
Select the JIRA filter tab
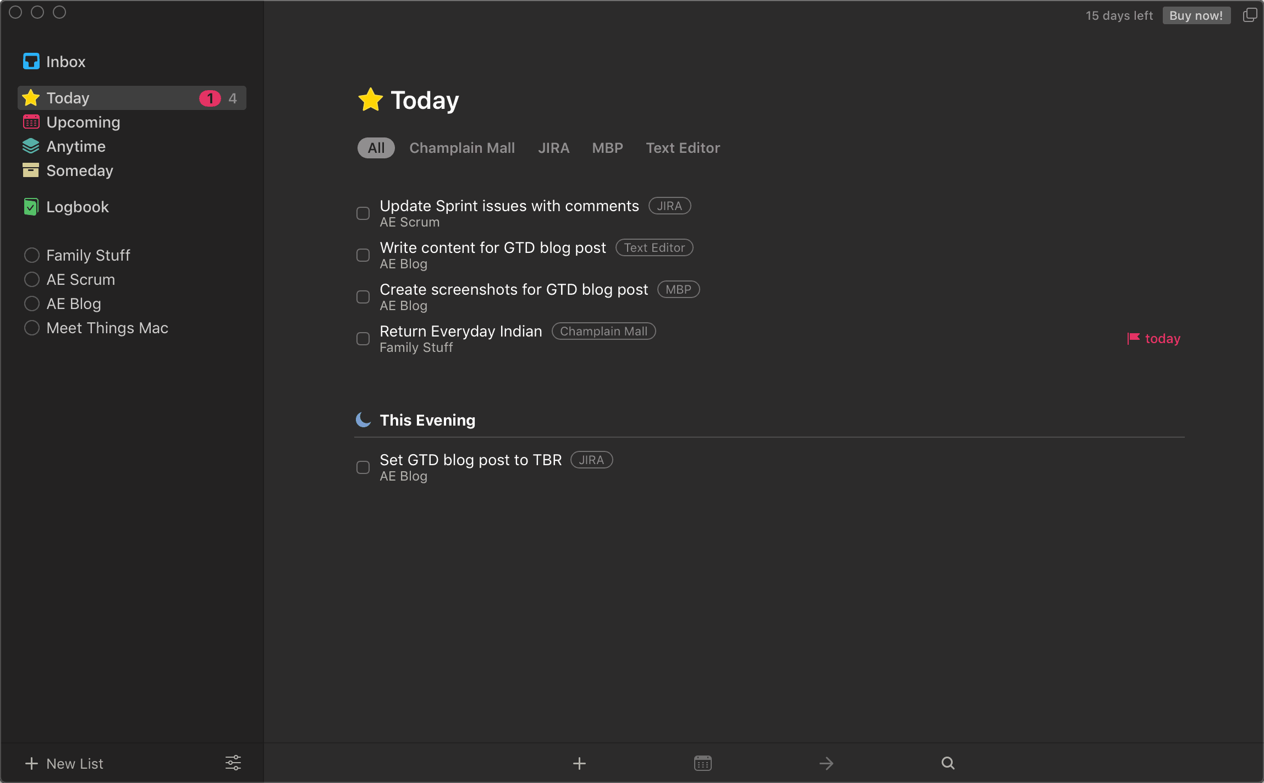[x=553, y=148]
